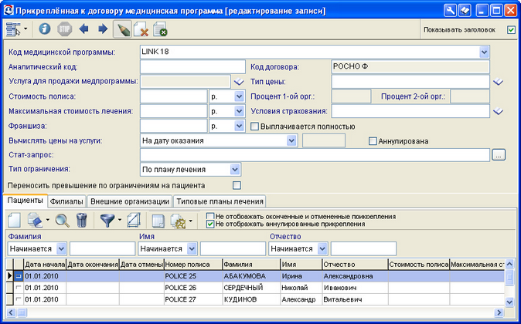Screen dimensions: 521x324
Task: Open lookup for Услуга для продажи медпрограммы
Action: (x=239, y=82)
